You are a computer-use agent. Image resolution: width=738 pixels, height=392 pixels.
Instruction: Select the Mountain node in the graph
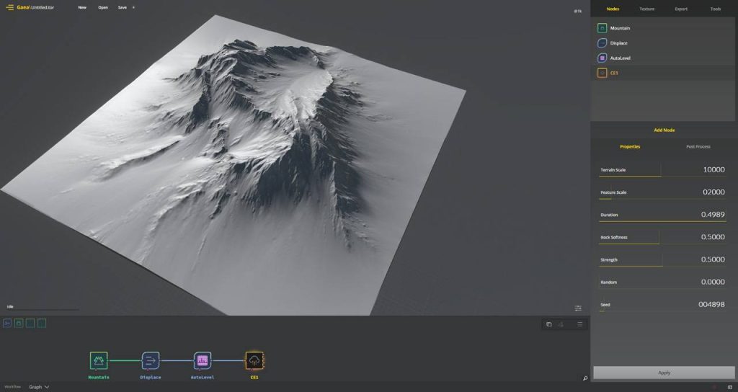tap(99, 360)
